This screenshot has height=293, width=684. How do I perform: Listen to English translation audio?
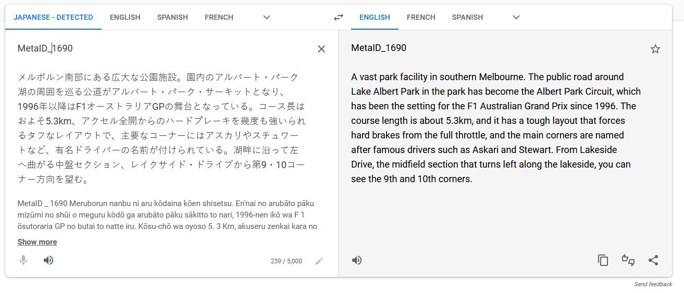point(357,260)
